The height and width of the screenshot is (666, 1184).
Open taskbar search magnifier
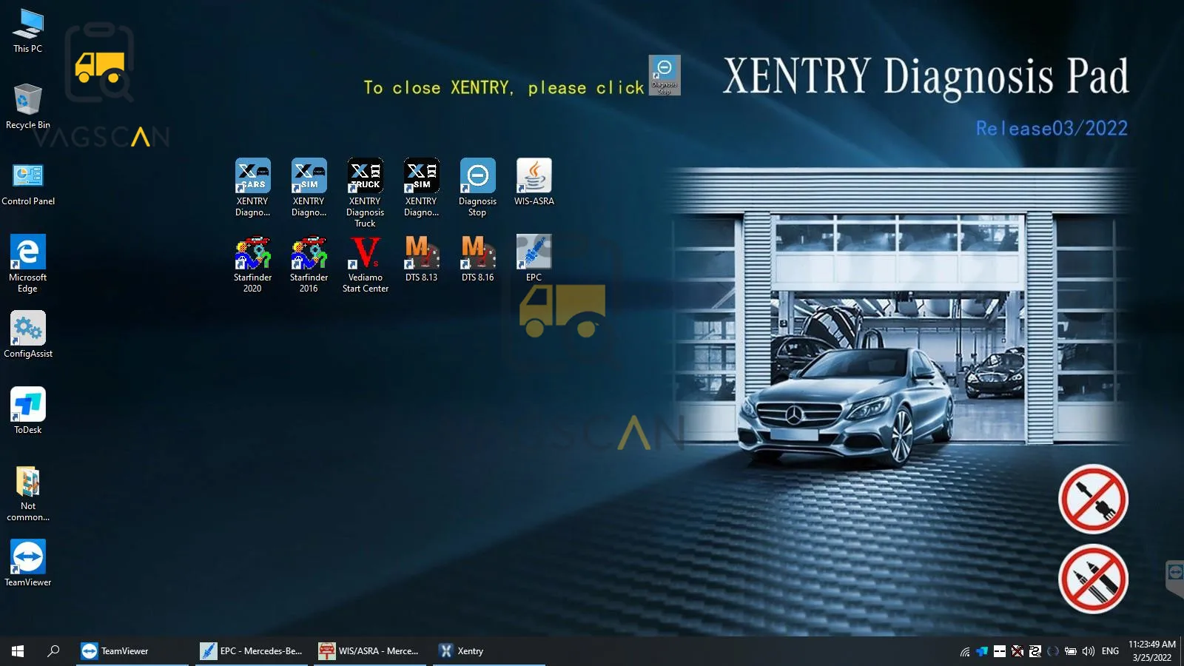[53, 651]
